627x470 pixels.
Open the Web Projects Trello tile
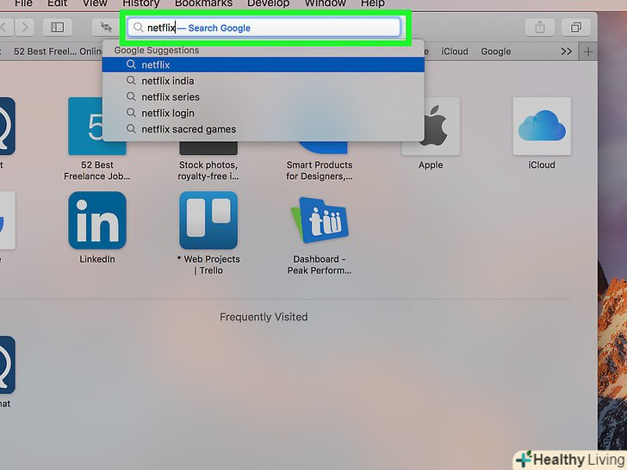coord(208,220)
